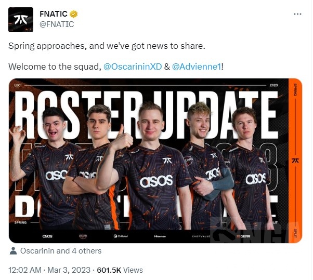Click the Fnatic logo on the orange side strip
Screen dimensions: 313x280
pyautogui.click(x=295, y=161)
